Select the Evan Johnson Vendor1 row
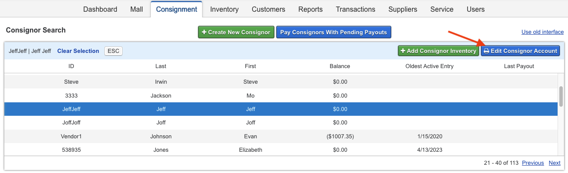This screenshot has height=173, width=568. click(281, 137)
